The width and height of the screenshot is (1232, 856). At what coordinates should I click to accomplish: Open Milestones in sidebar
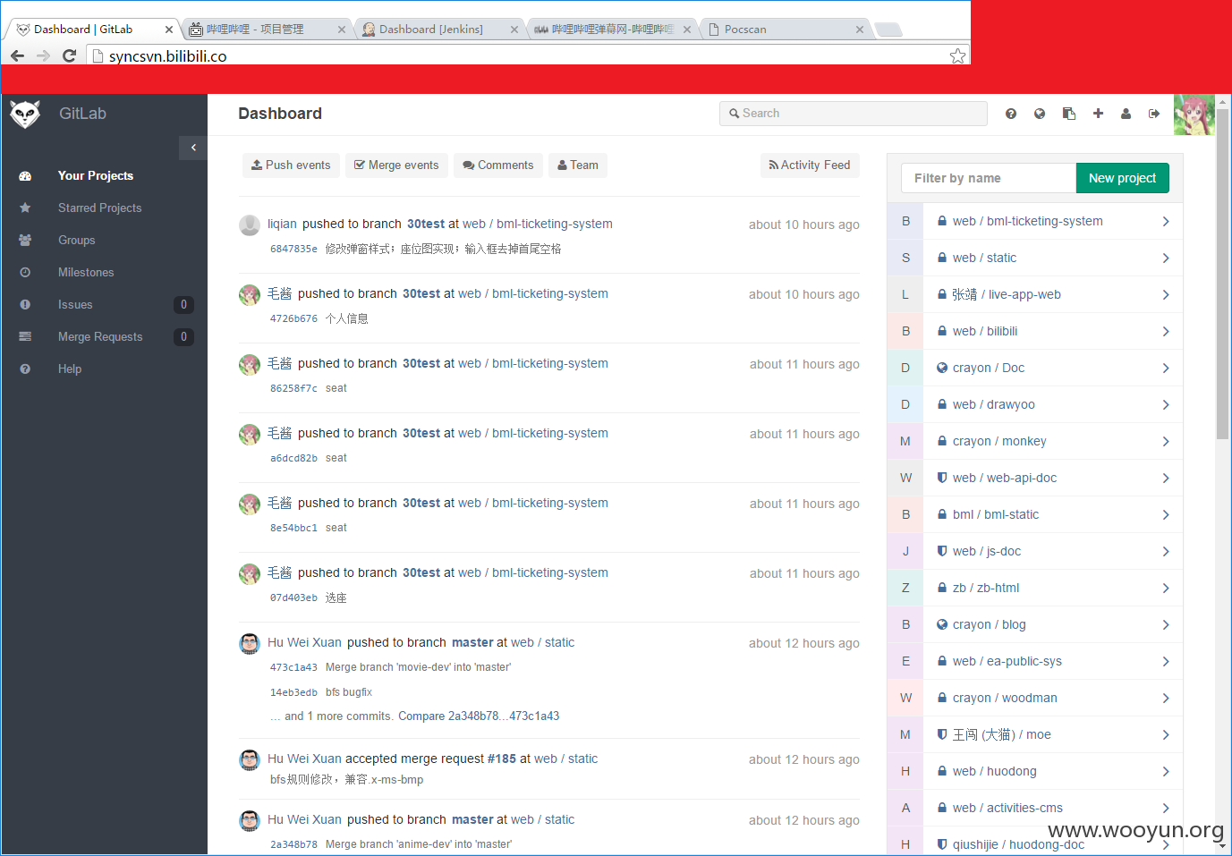pyautogui.click(x=86, y=272)
